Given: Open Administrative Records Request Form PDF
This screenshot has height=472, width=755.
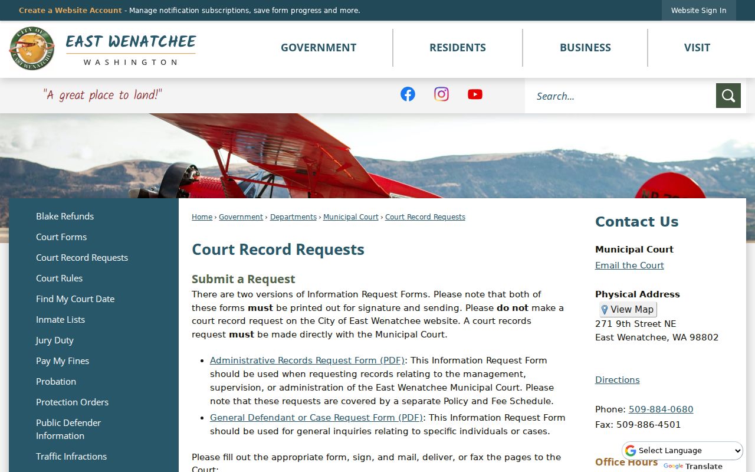Looking at the screenshot, I should point(307,360).
